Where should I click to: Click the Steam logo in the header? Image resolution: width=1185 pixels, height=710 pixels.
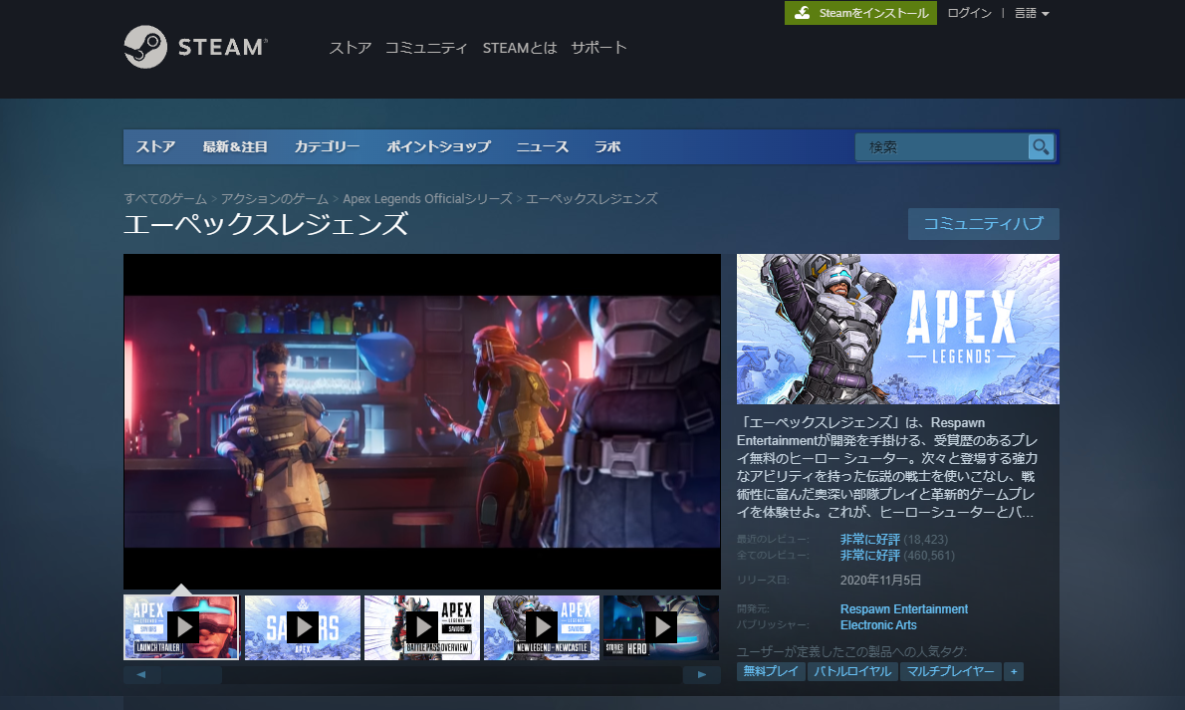click(x=195, y=47)
